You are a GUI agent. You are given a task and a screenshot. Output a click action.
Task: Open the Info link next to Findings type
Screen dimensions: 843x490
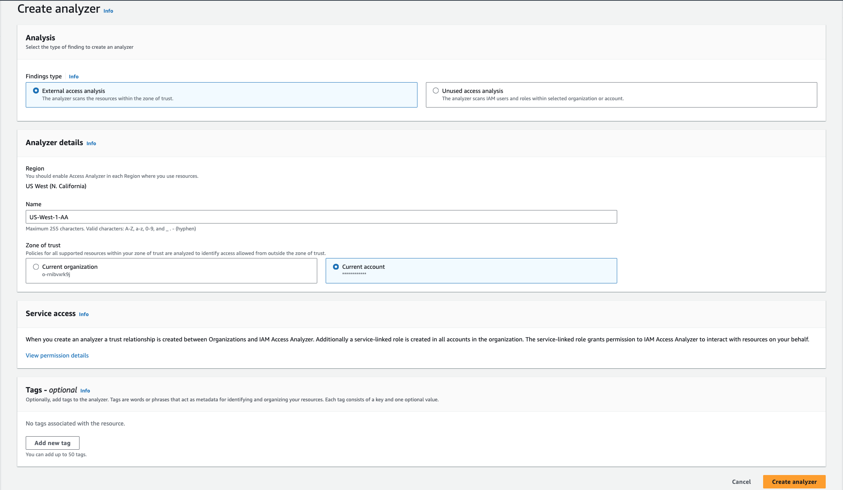[x=73, y=76]
